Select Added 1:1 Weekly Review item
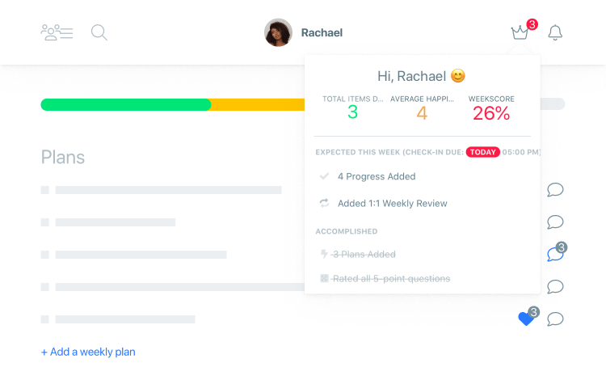606x380 pixels. tap(392, 203)
